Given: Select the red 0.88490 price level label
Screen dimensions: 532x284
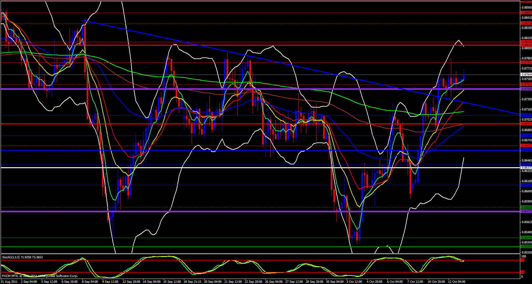Looking at the screenshot, I should tap(526, 13).
